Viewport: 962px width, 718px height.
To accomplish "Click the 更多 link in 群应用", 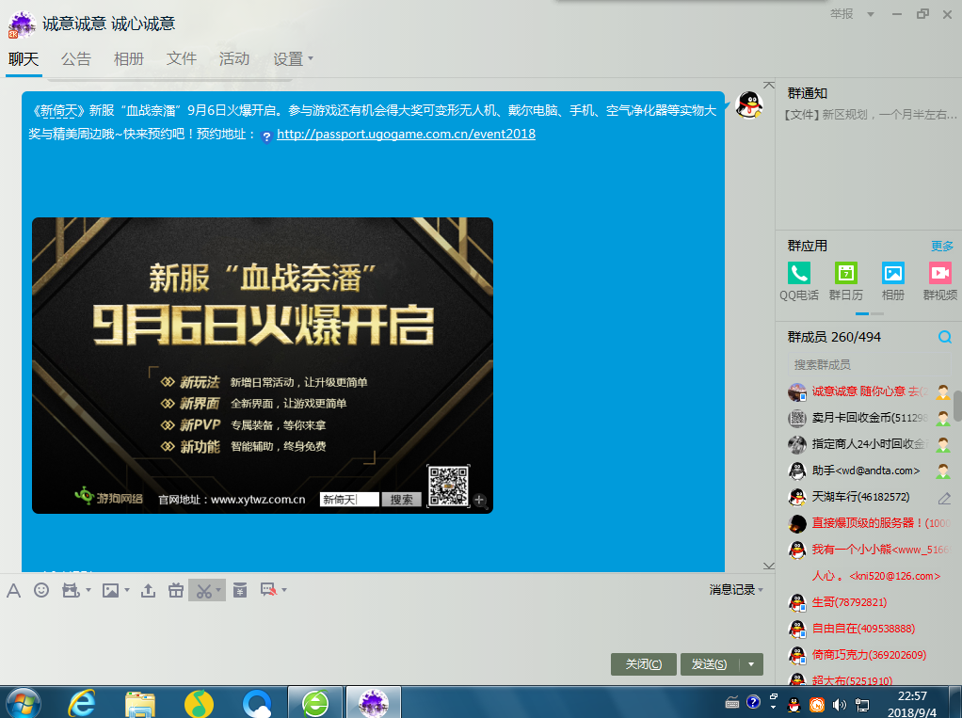I will click(941, 246).
